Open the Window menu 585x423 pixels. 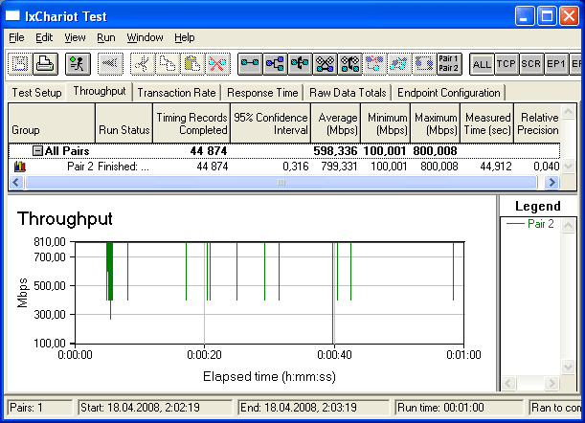coord(145,37)
